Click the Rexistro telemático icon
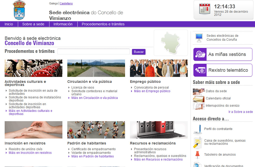 tap(200, 70)
